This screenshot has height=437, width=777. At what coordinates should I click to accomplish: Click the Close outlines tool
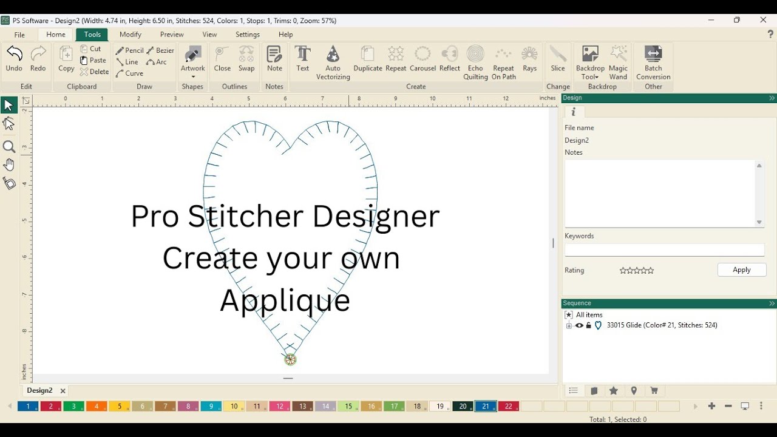[x=223, y=59]
